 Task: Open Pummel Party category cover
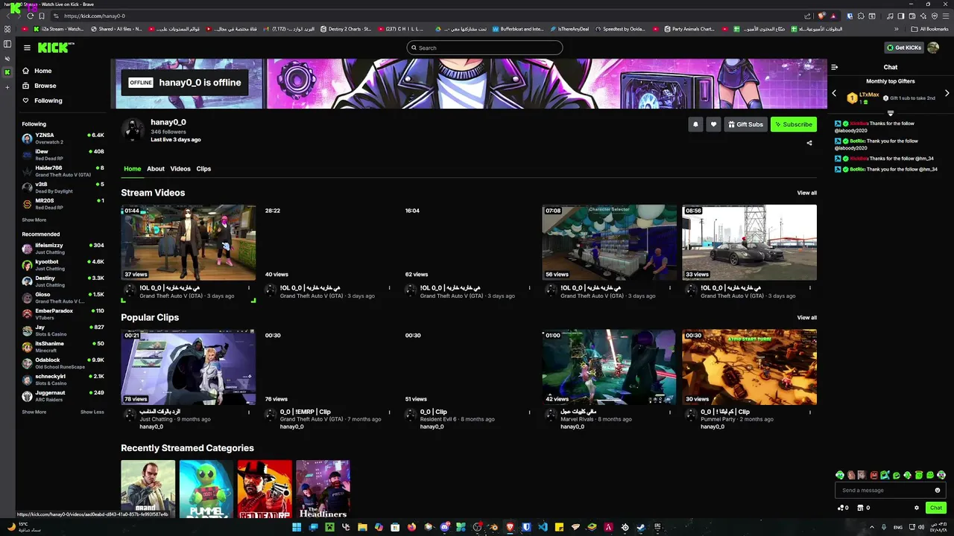point(206,489)
